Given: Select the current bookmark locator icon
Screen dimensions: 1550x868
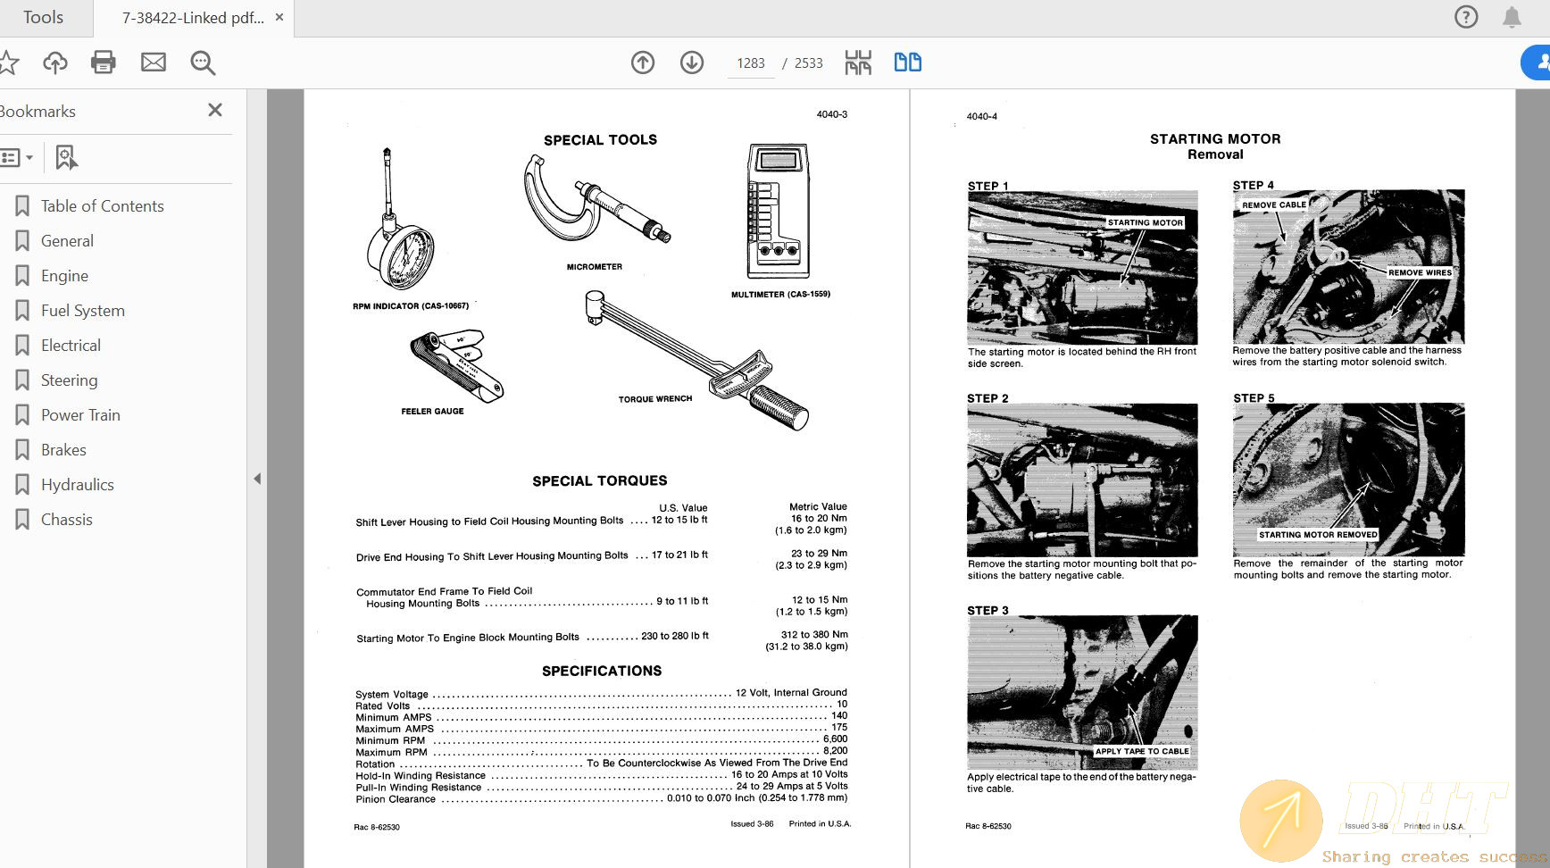Looking at the screenshot, I should tap(65, 157).
